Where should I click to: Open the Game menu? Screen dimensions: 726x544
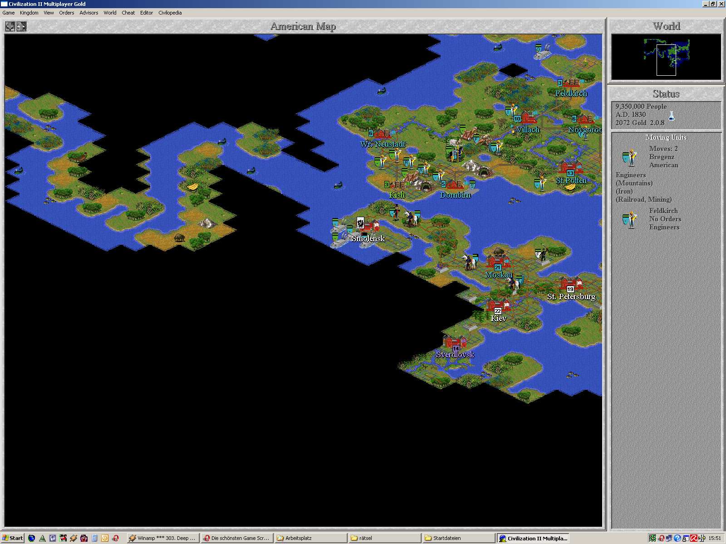point(9,13)
